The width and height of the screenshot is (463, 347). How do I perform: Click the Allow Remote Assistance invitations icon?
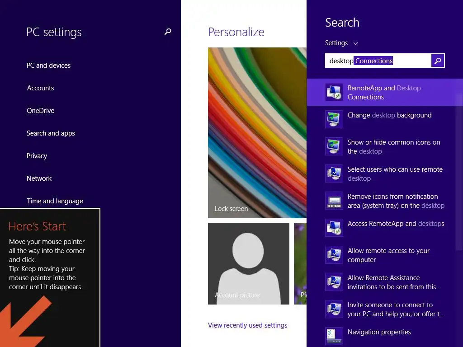tap(334, 282)
